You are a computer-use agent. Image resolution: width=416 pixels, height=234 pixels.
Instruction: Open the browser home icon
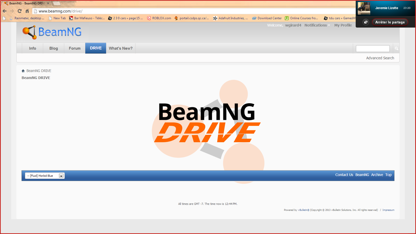pos(27,11)
